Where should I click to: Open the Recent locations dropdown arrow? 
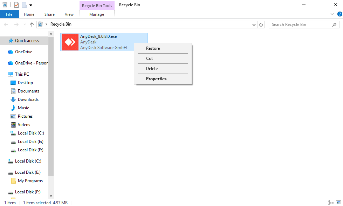(x=25, y=25)
